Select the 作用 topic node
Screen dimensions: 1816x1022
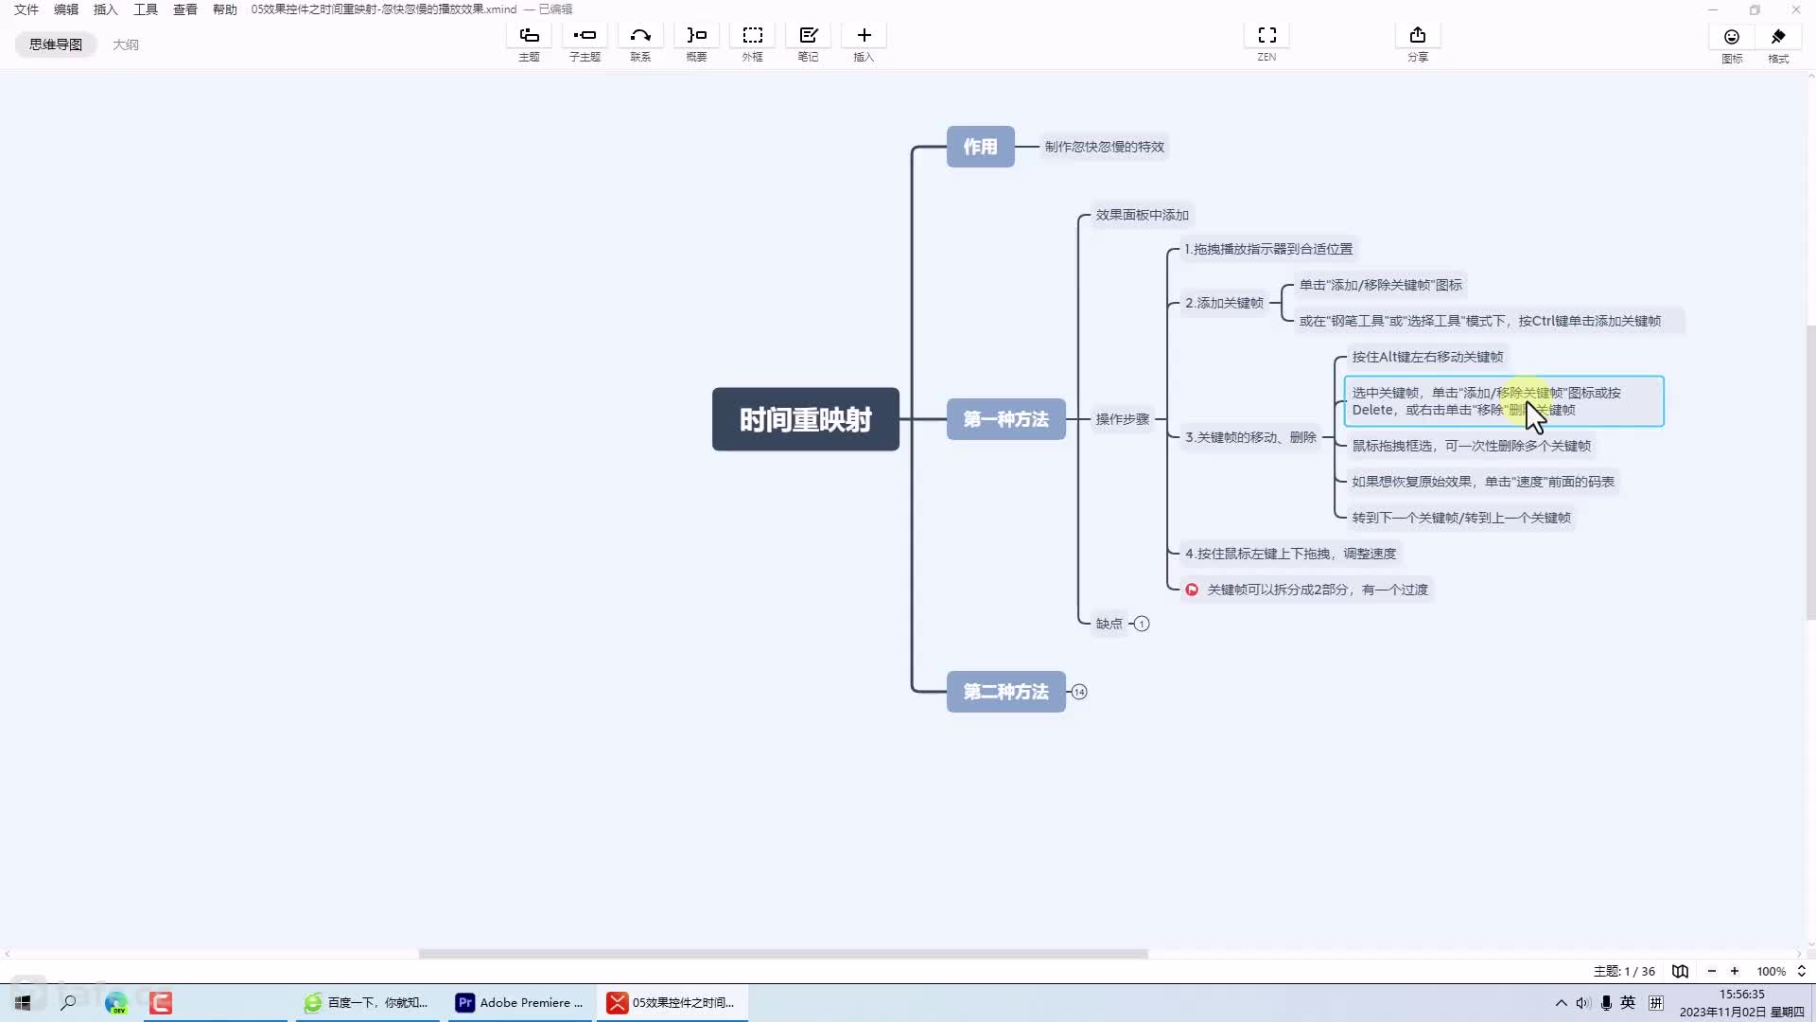[981, 147]
